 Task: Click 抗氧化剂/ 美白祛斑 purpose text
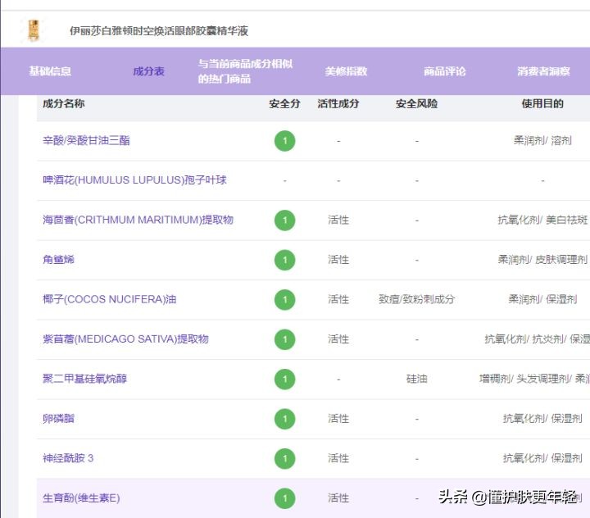[x=542, y=220]
